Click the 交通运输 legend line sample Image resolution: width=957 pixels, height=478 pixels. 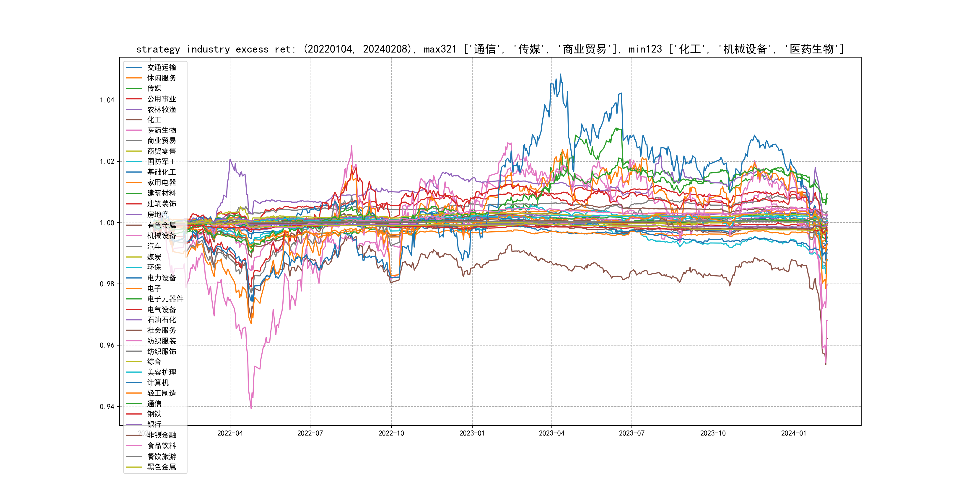(x=134, y=68)
